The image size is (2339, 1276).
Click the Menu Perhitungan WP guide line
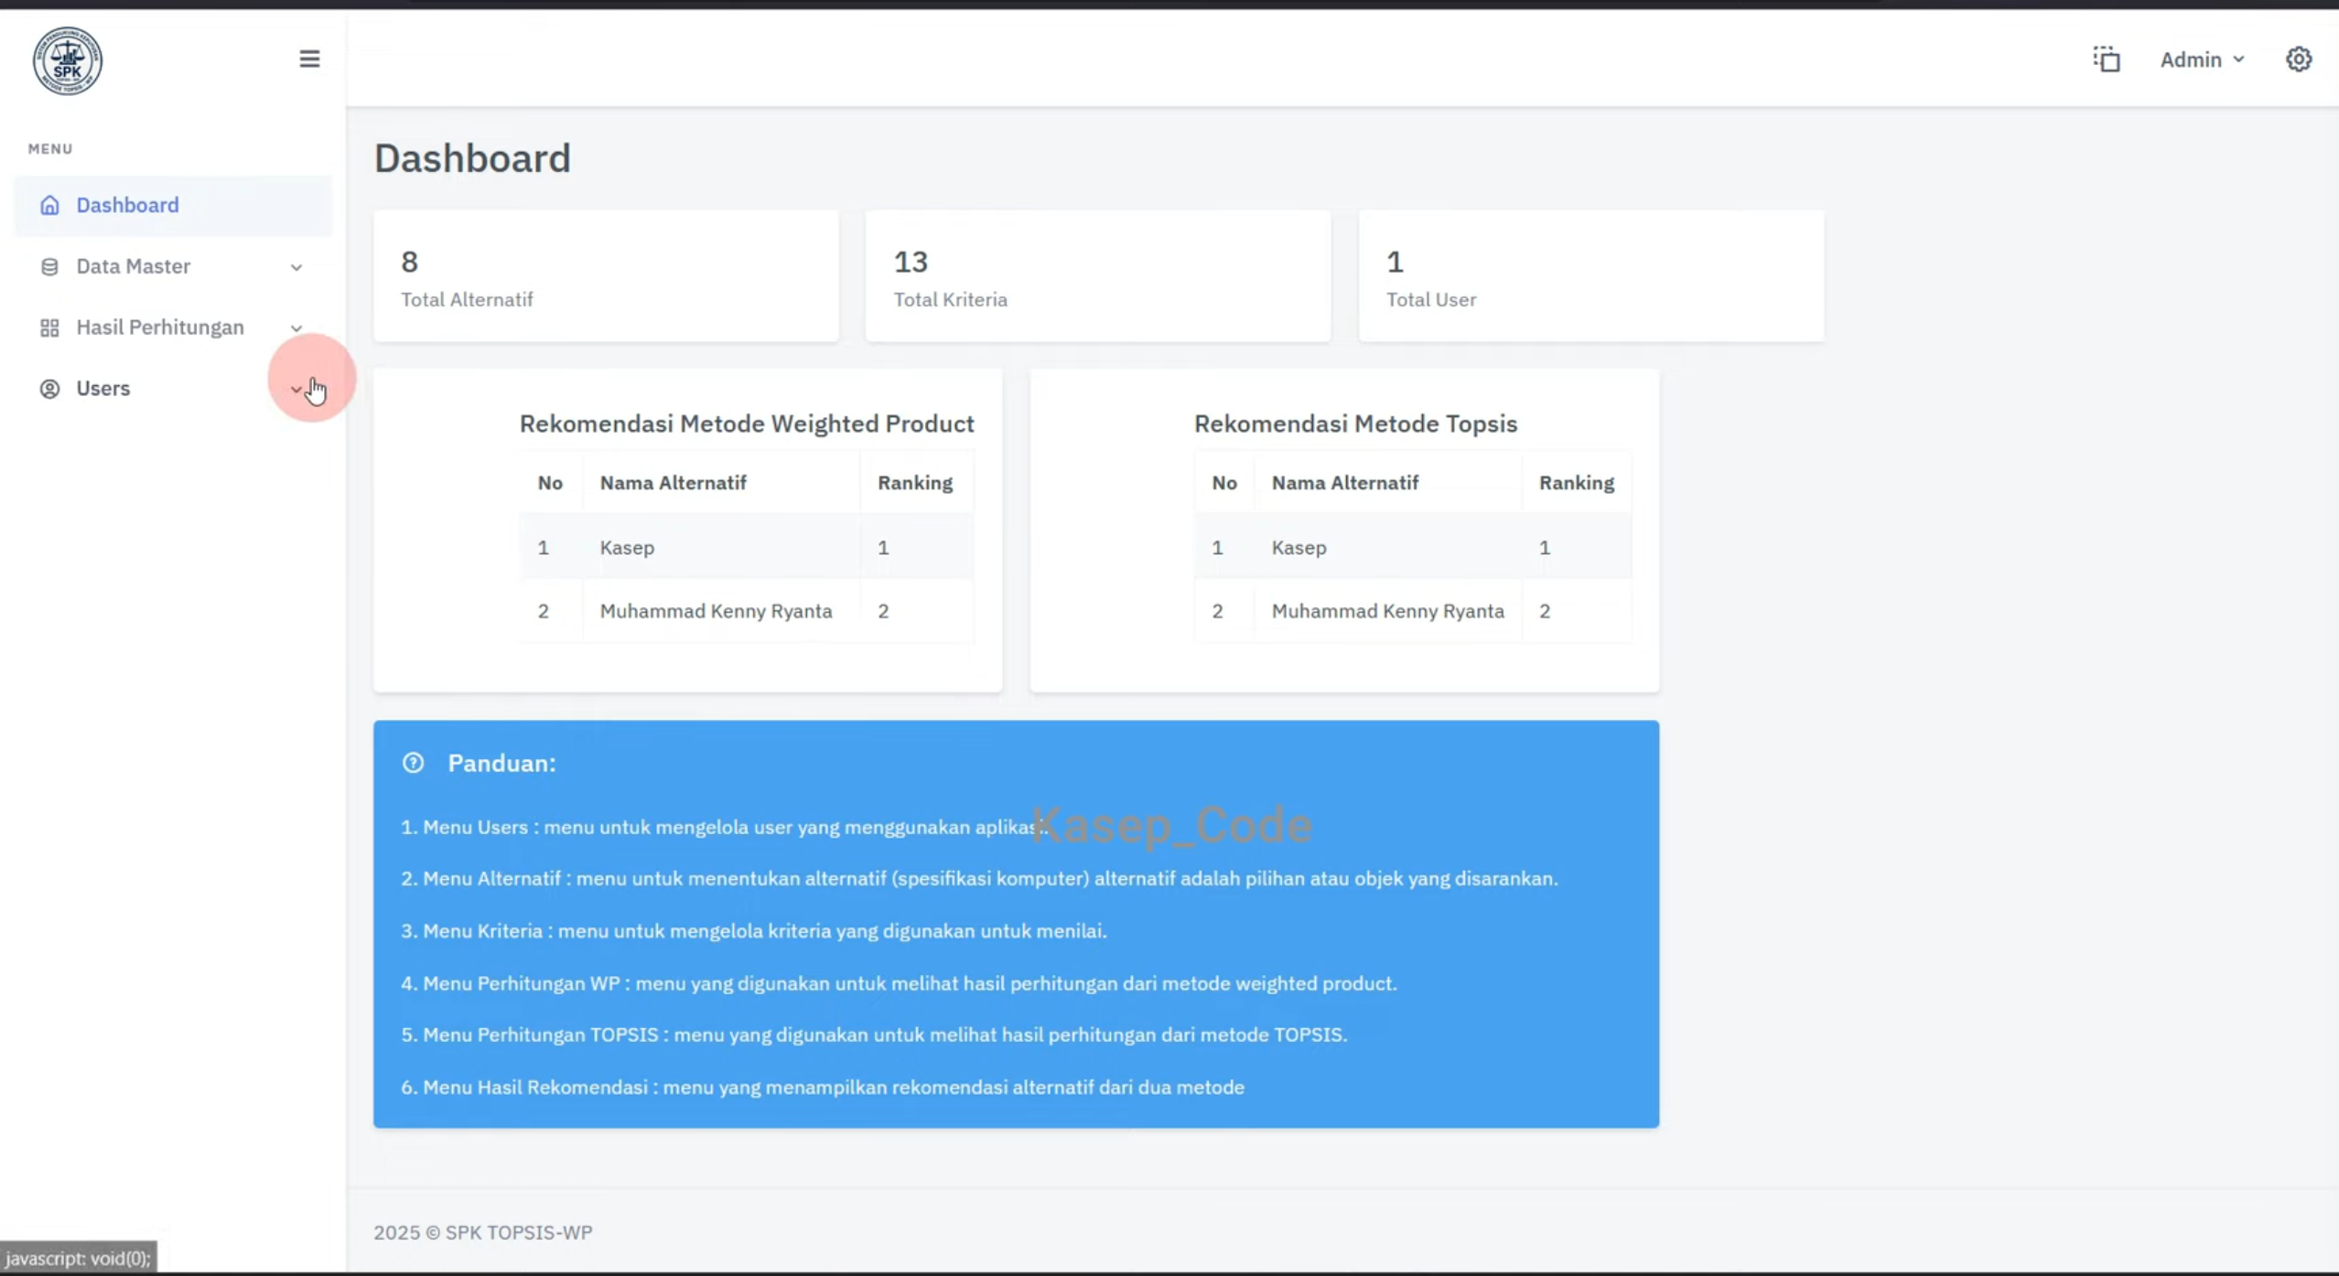pos(899,983)
